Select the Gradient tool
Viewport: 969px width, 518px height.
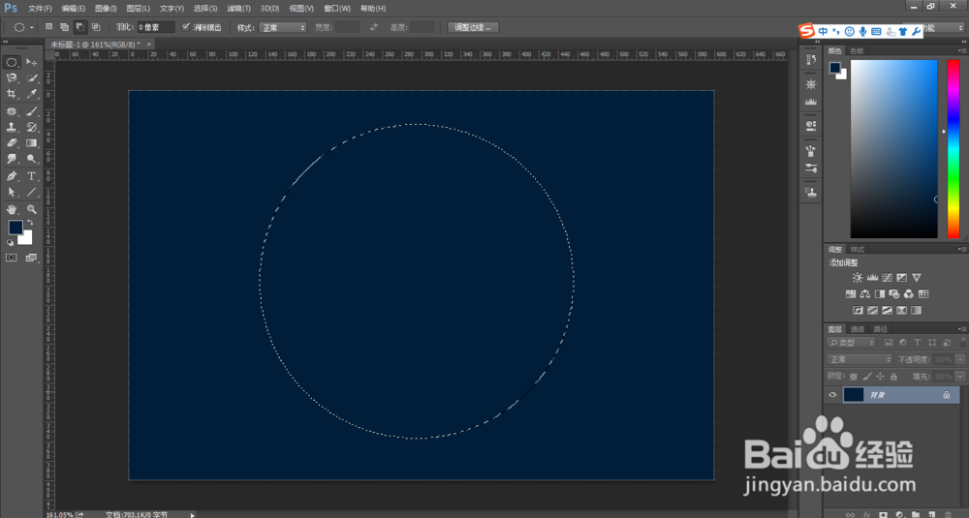[x=32, y=142]
